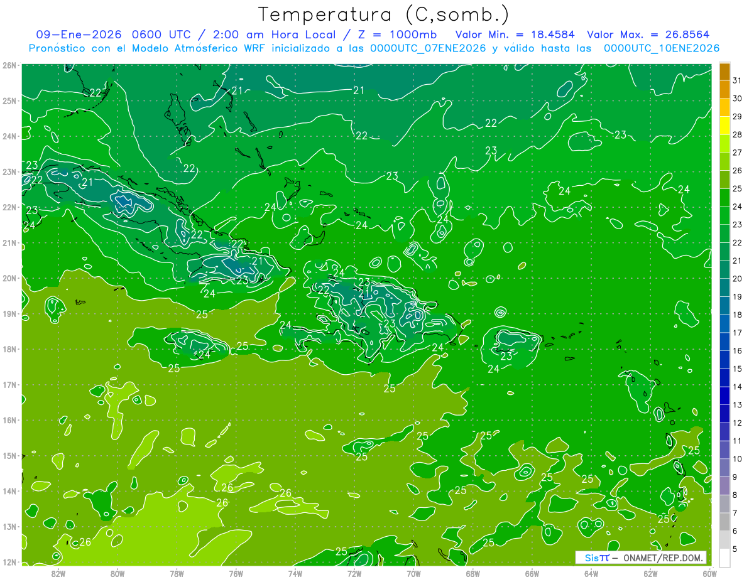Click the 66W longitude axis label
This screenshot has width=754, height=582.
[532, 573]
